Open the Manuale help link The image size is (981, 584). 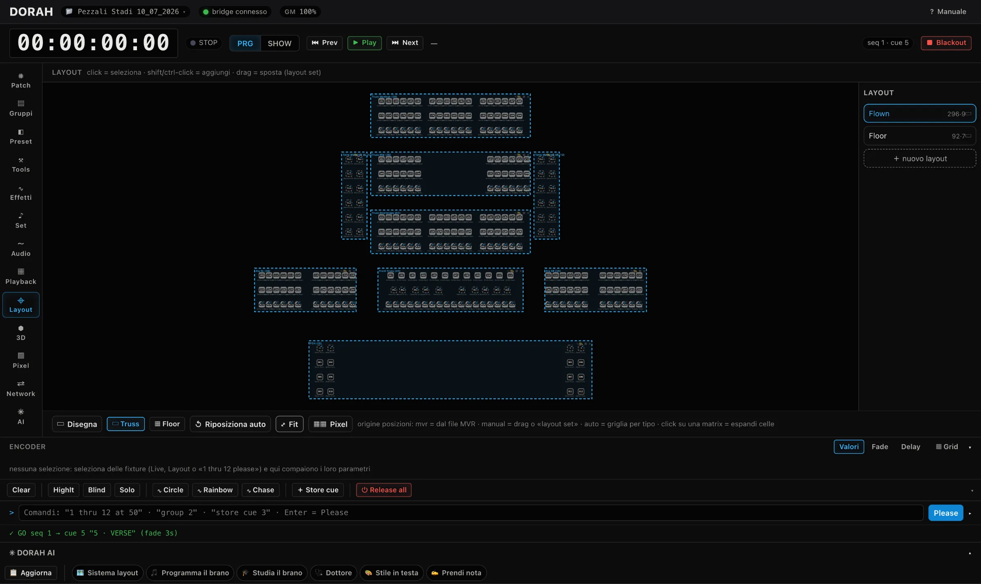(948, 12)
